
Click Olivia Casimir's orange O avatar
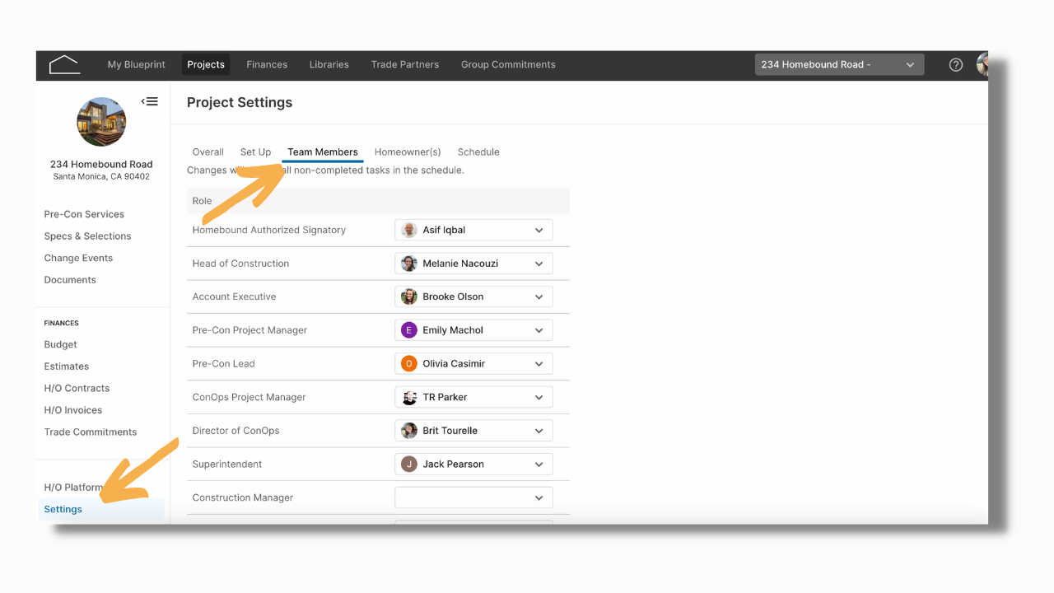click(x=409, y=363)
